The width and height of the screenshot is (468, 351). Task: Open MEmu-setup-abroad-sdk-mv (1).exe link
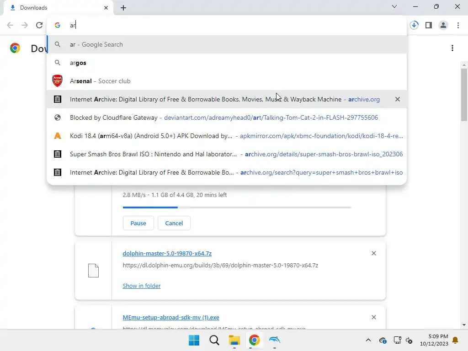click(x=171, y=317)
